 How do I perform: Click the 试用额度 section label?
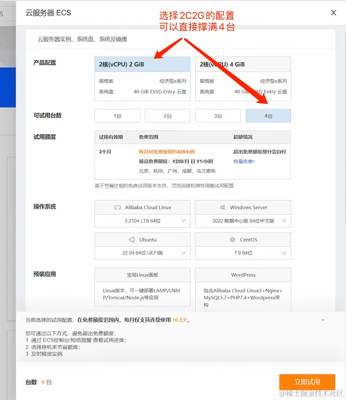tap(45, 137)
